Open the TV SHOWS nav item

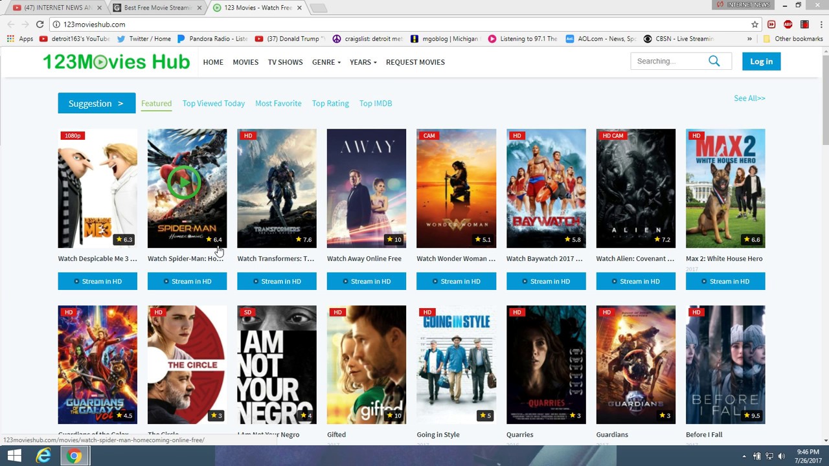coord(286,62)
